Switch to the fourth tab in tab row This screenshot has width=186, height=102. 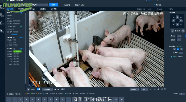43,9
